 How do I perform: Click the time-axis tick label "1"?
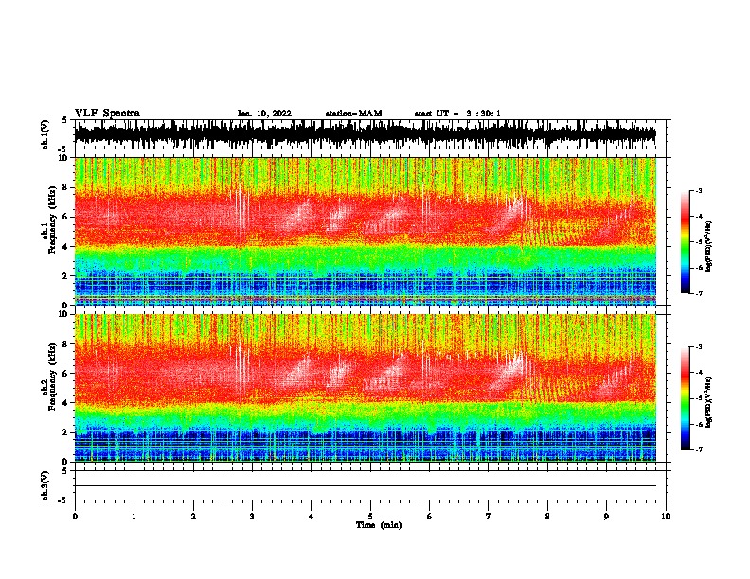point(134,517)
